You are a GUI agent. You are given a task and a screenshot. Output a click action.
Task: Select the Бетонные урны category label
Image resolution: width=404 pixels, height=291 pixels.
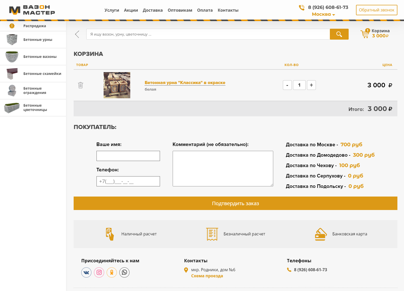pyautogui.click(x=38, y=40)
